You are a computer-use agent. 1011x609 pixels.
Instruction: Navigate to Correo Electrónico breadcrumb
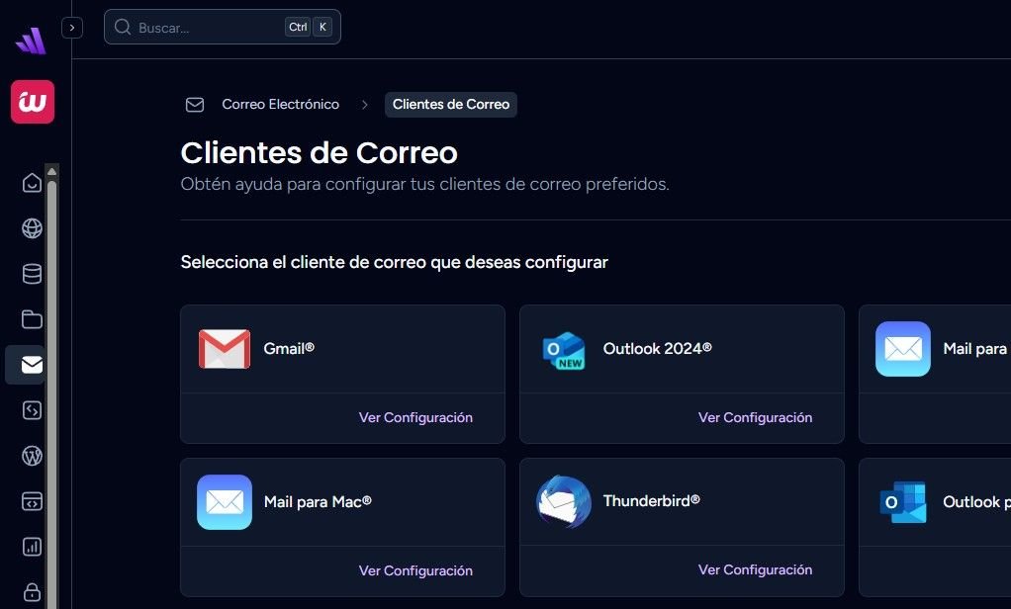coord(281,104)
